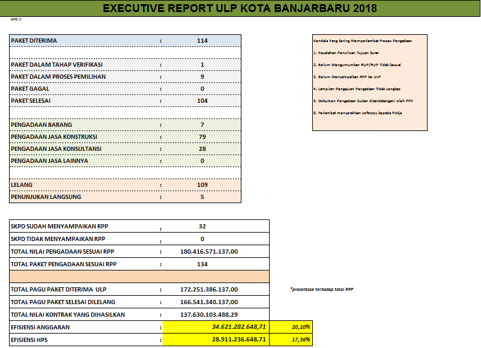481x348 pixels.
Task: Click the Executive Report ULP Kota Banjarbaru title
Action: coord(240,8)
